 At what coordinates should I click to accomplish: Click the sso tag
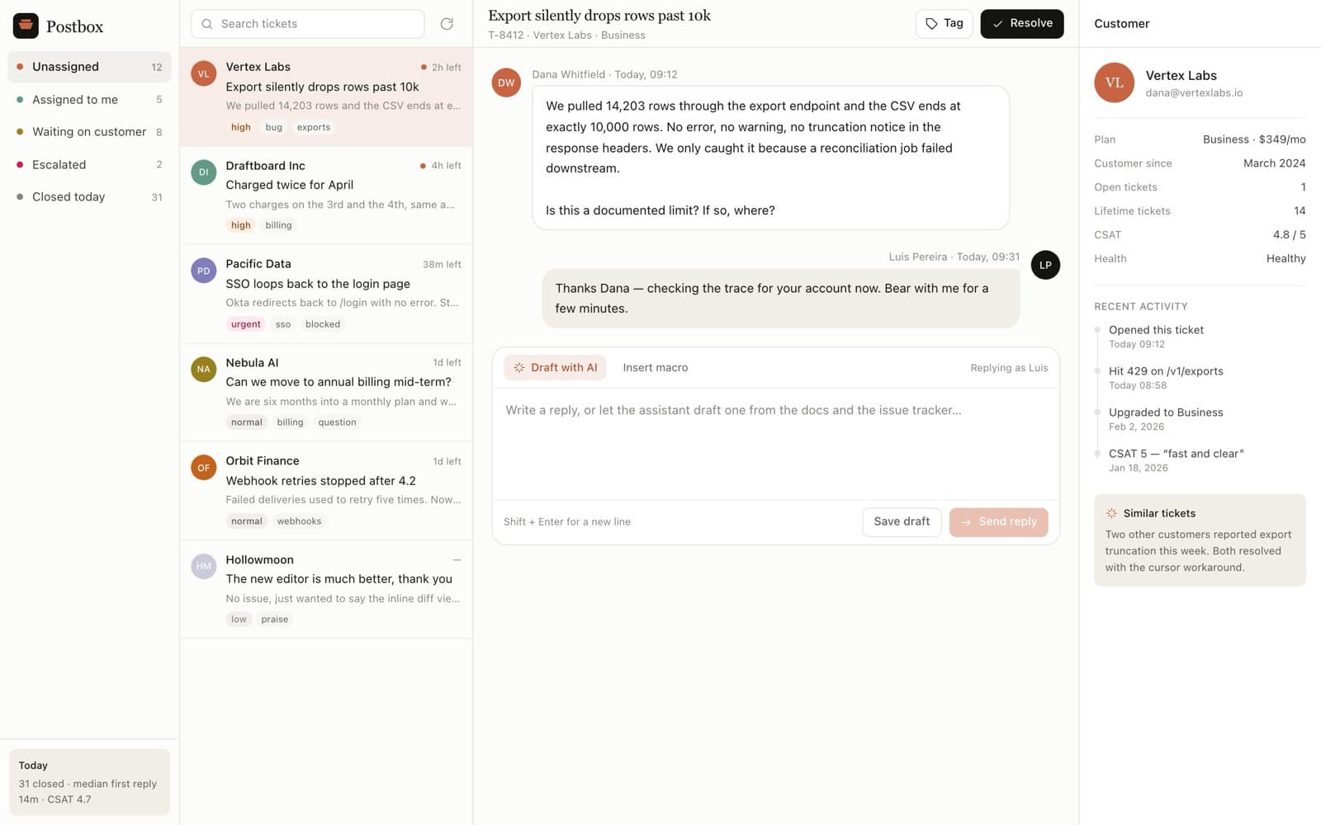click(283, 324)
